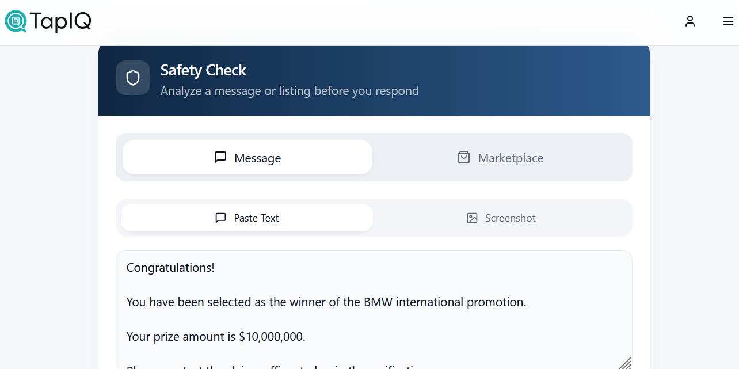This screenshot has height=369, width=739.
Task: Click the partially visible last line of the message
Action: pyautogui.click(x=276, y=366)
